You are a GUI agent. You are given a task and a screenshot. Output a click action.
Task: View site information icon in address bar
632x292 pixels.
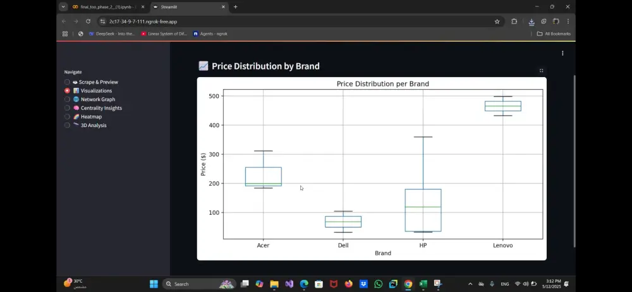pos(102,21)
